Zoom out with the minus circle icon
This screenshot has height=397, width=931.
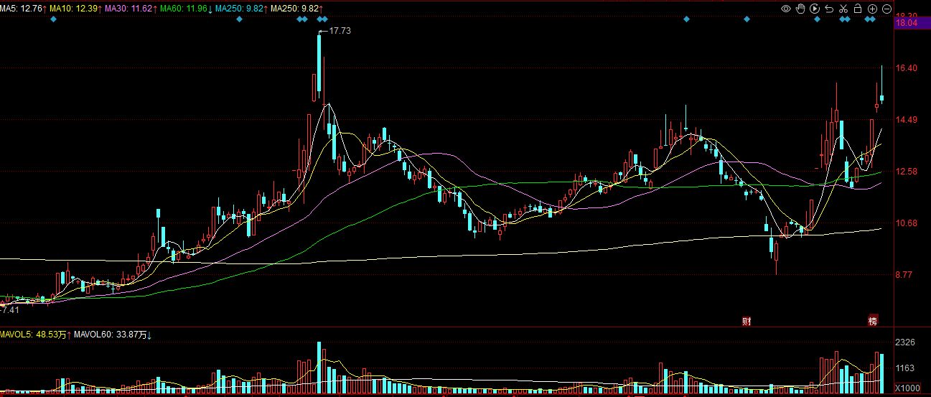[886, 9]
